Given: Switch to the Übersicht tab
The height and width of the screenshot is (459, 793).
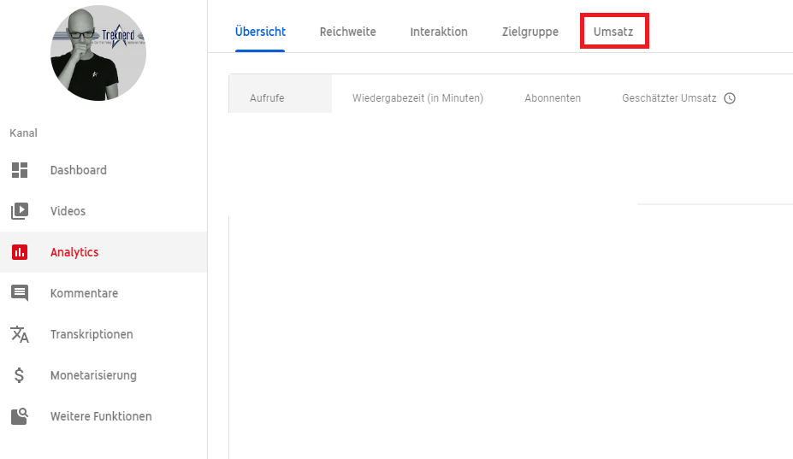Looking at the screenshot, I should tap(260, 32).
